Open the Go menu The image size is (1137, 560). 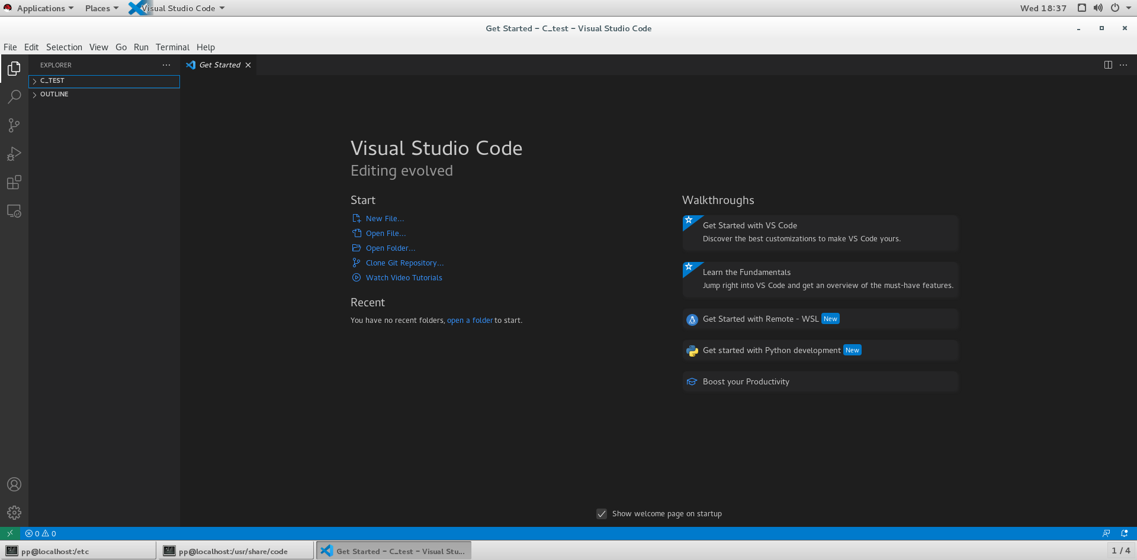[x=121, y=47]
